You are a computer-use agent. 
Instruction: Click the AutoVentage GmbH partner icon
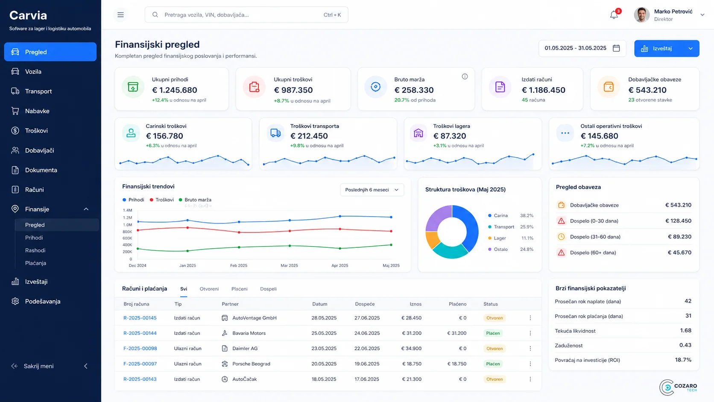[225, 318]
